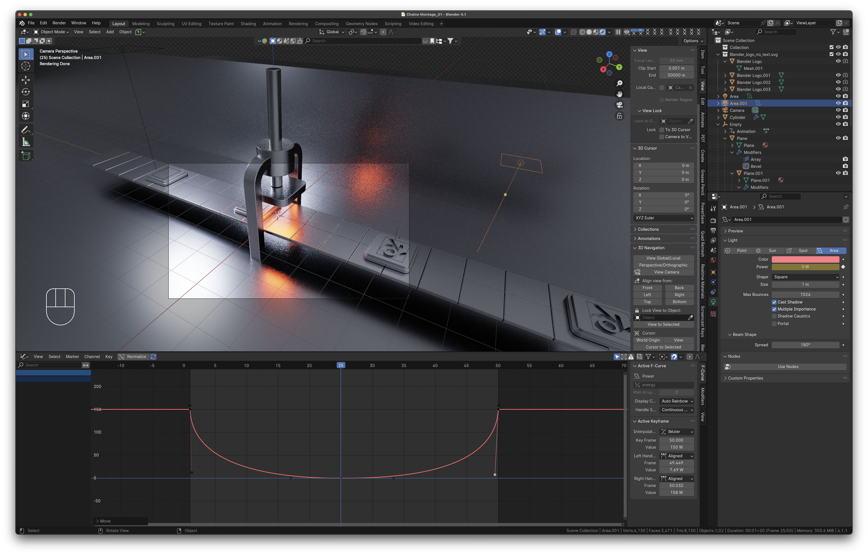The image size is (868, 555).
Task: Open the Modifiers tab in graph sidebar
Action: tap(702, 396)
